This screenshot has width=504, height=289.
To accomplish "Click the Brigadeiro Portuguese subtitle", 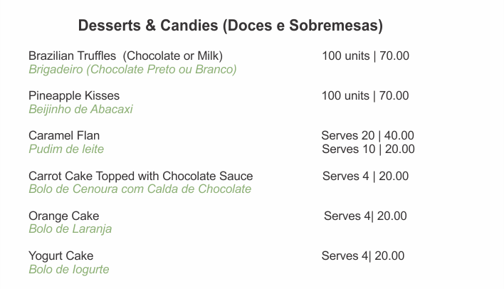I will point(132,69).
